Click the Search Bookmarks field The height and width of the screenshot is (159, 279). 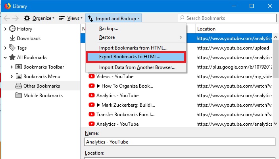click(x=226, y=18)
